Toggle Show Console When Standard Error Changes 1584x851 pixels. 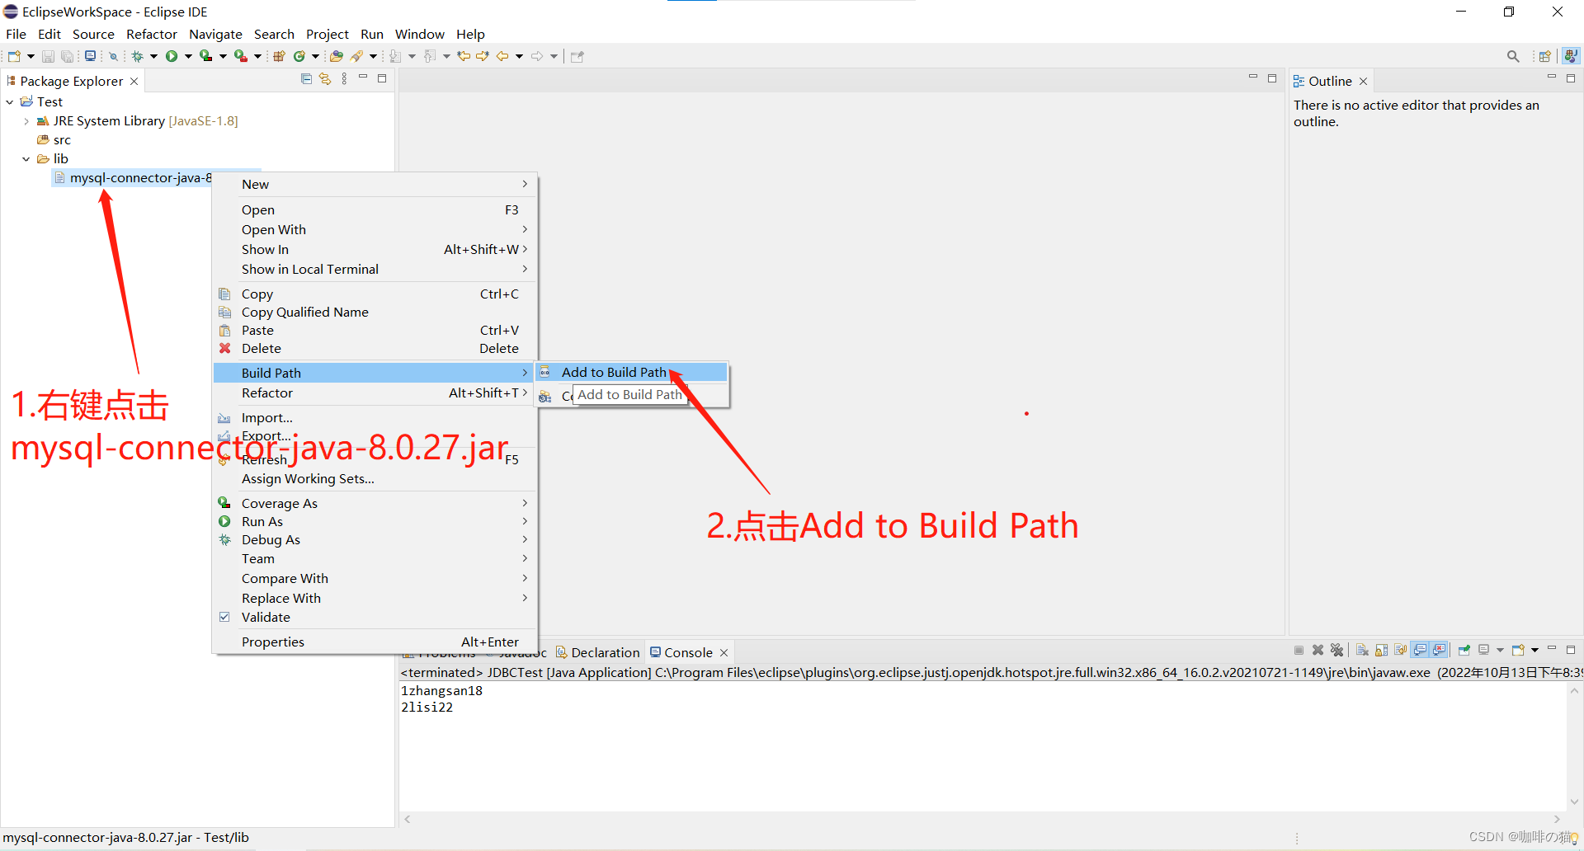click(x=1437, y=650)
